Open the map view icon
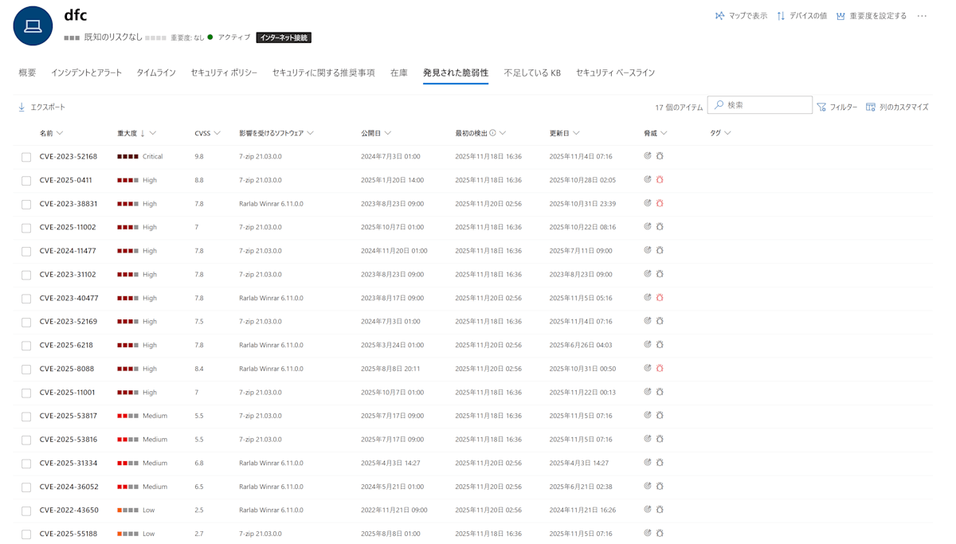956x544 pixels. coord(719,16)
